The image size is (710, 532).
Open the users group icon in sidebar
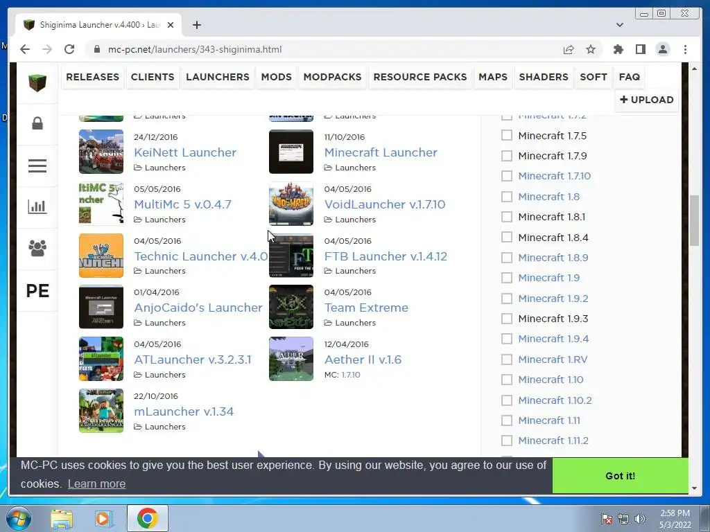(x=37, y=248)
